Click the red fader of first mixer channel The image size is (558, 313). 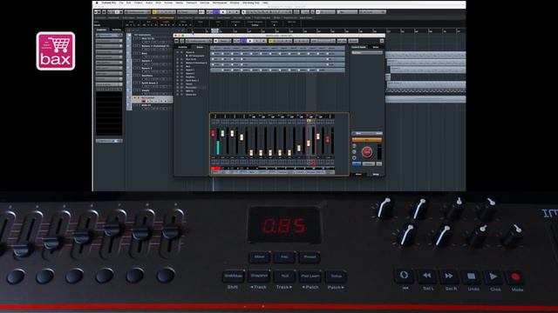[213, 133]
